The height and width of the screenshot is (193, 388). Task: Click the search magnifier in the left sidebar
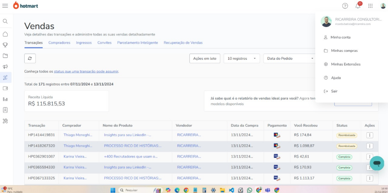(5, 21)
